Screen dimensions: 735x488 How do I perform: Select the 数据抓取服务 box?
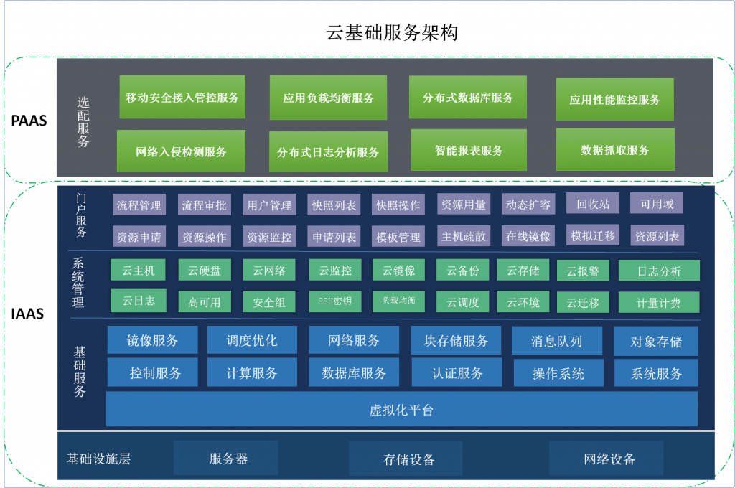coord(614,149)
